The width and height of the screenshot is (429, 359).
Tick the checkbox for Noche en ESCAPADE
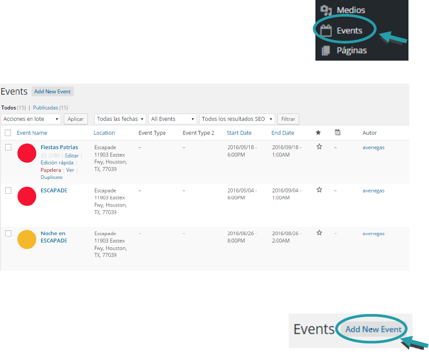tap(8, 233)
